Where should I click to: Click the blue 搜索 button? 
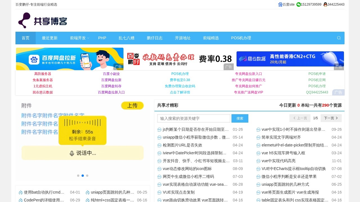tap(240, 118)
